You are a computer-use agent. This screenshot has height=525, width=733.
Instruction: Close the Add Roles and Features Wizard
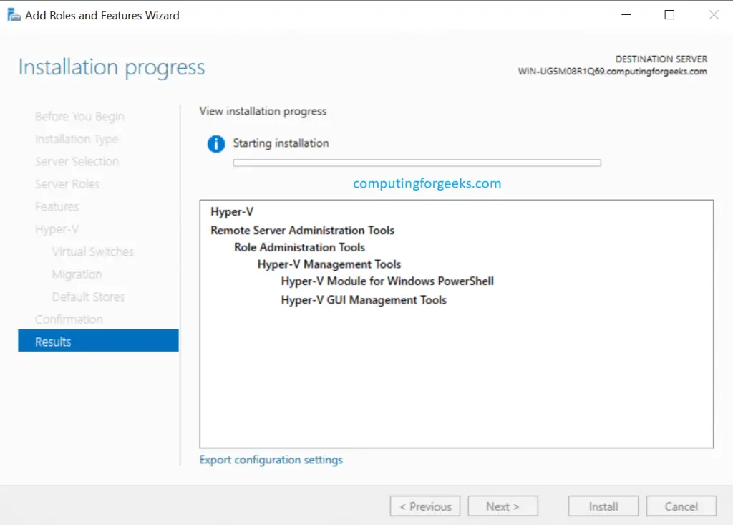coord(714,15)
